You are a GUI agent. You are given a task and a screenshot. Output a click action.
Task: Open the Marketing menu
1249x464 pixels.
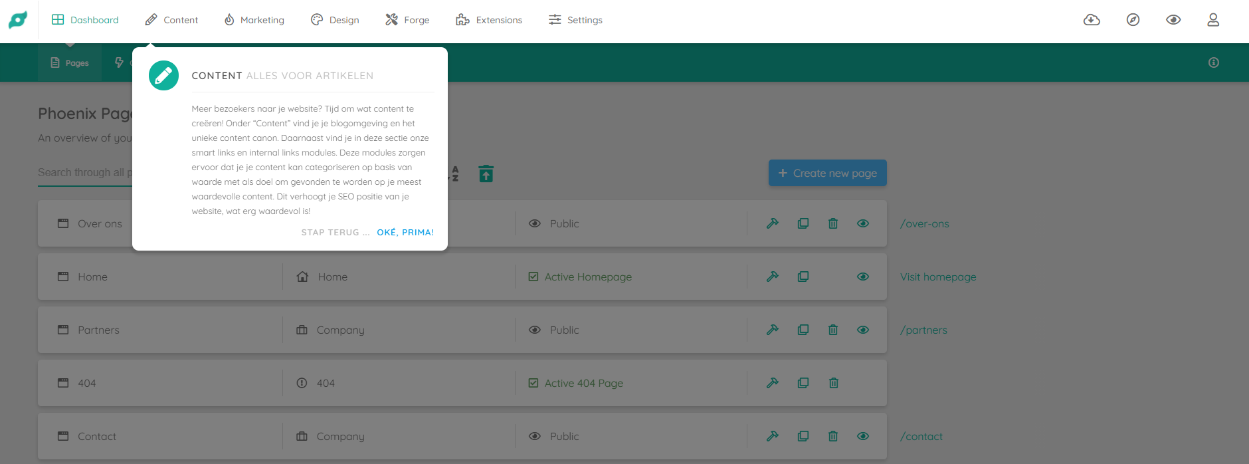(x=254, y=20)
